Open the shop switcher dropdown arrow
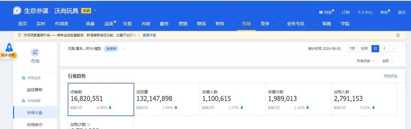The height and width of the screenshot is (129, 411). click(95, 11)
